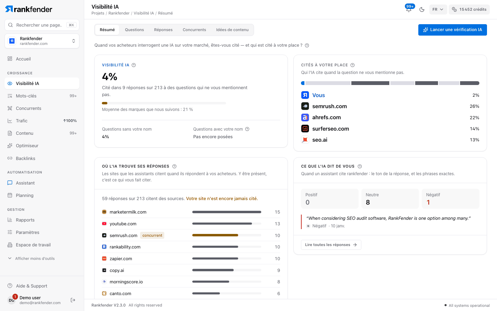Click Lire toutes les réponses
Image resolution: width=497 pixels, height=311 pixels.
point(331,245)
